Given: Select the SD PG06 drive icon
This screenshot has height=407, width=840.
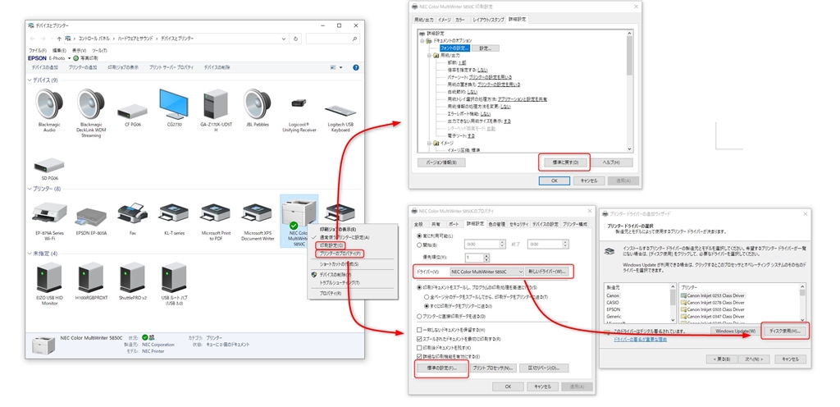Looking at the screenshot, I should [x=49, y=165].
